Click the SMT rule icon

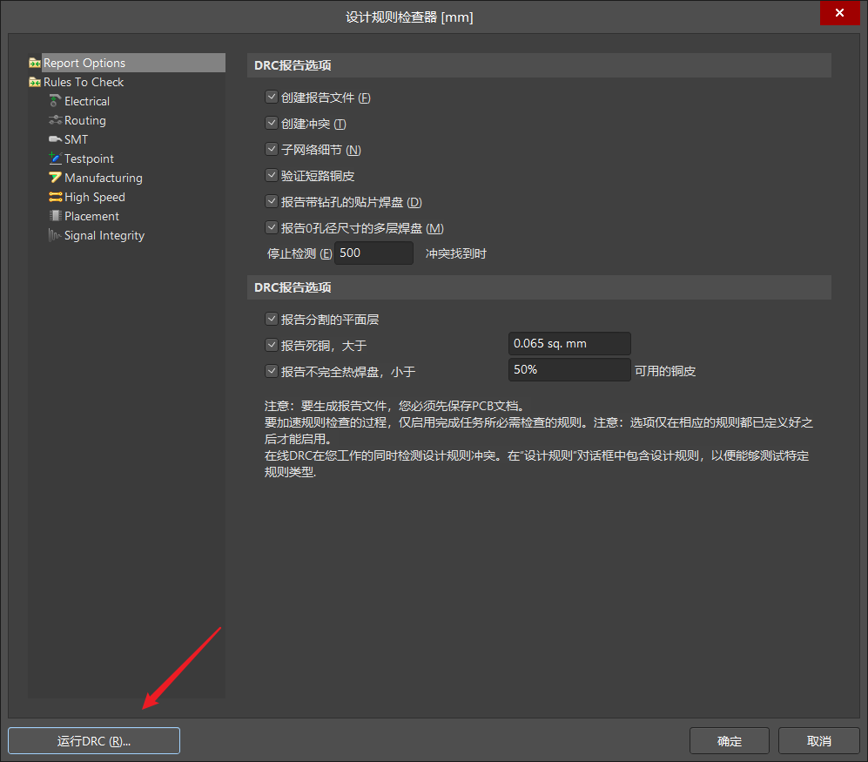coord(55,139)
